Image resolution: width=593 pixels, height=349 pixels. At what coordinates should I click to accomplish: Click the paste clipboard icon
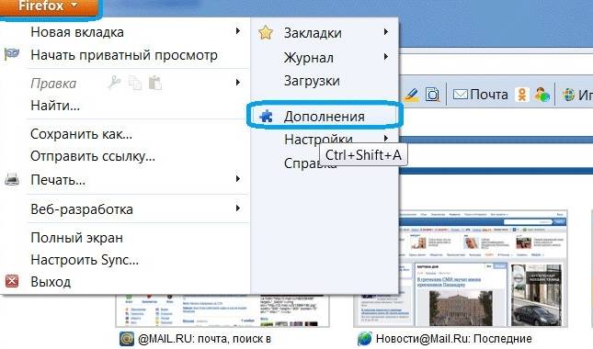pos(155,83)
